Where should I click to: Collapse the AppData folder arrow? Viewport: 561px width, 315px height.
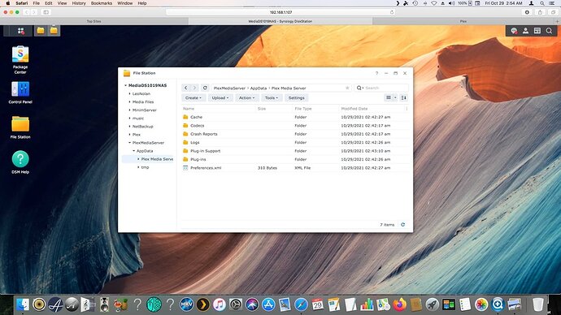(134, 151)
